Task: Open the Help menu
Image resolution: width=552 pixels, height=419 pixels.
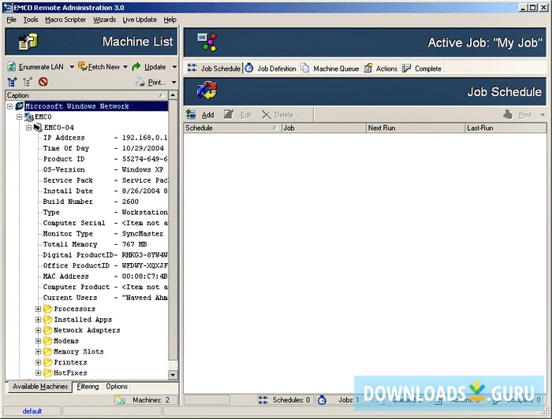Action: click(170, 20)
